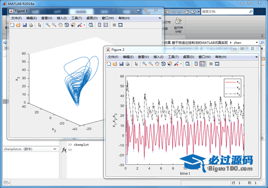The height and width of the screenshot is (188, 268).
Task: Open 编辑(E) menu in Figure 1
Action: click(31, 18)
